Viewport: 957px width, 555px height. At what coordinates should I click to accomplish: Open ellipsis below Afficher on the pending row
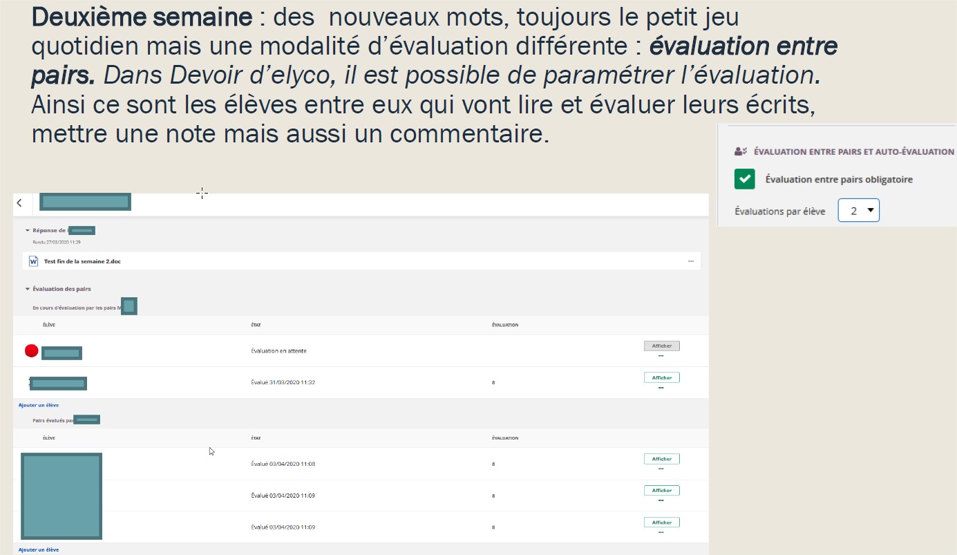click(x=661, y=356)
